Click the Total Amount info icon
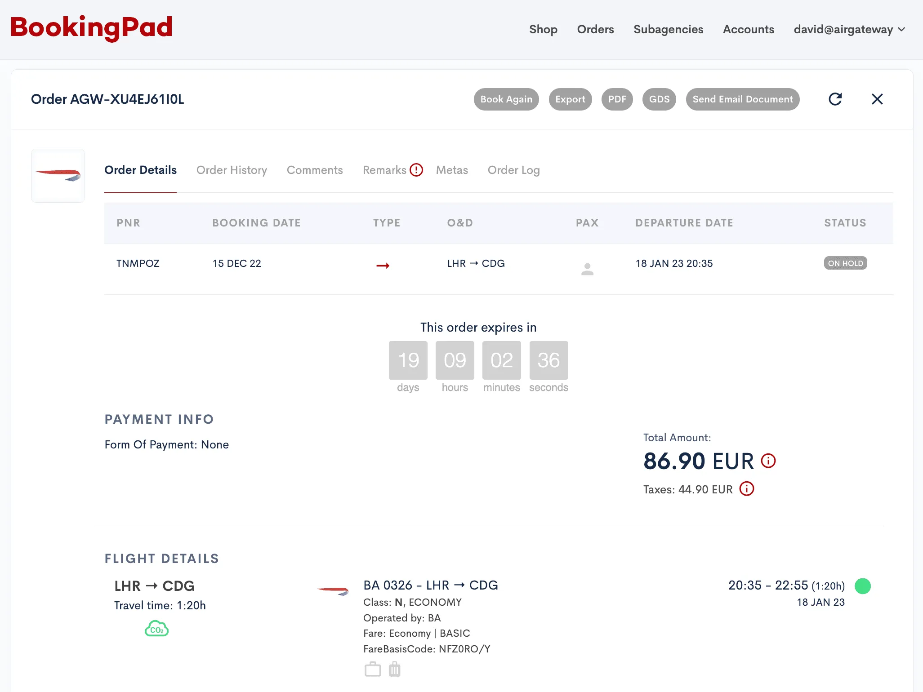 768,461
